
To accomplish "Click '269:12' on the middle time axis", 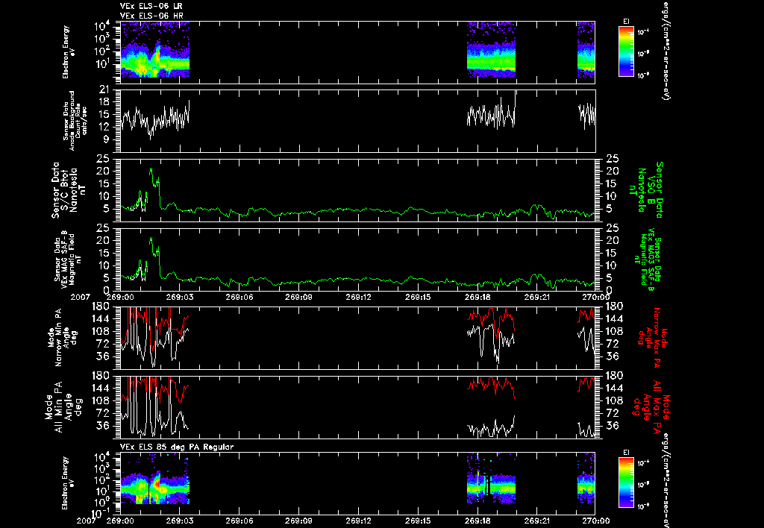I will 359,297.
